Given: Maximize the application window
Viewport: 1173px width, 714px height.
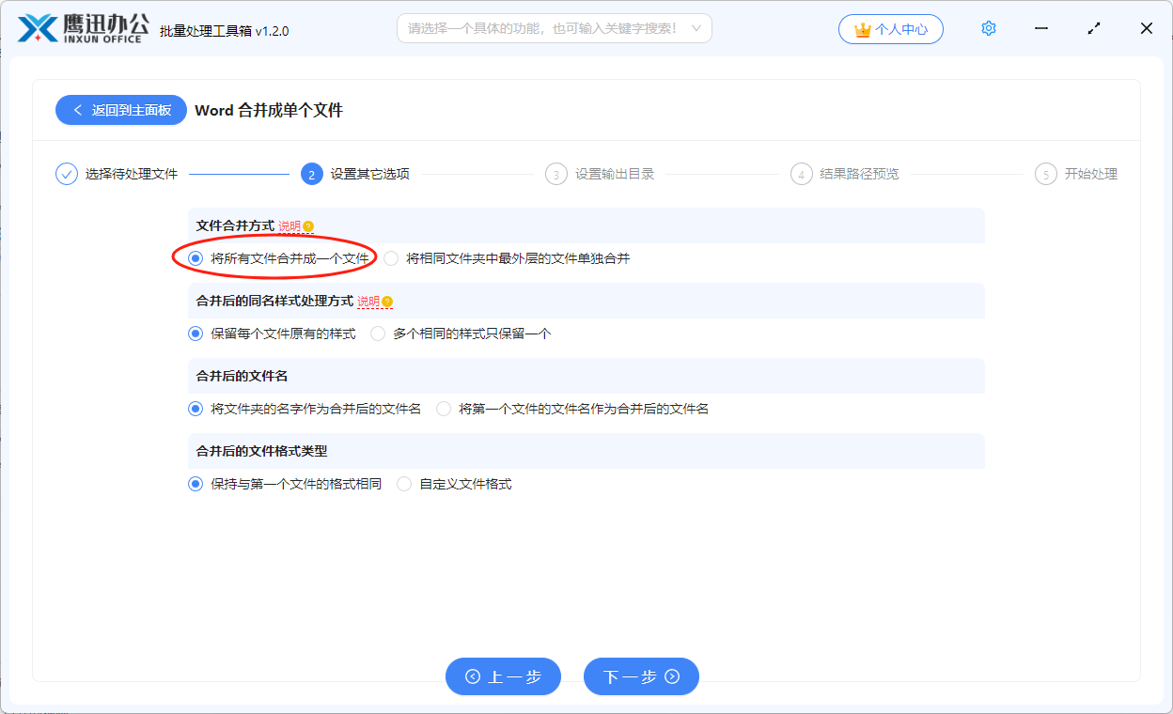Looking at the screenshot, I should point(1094,28).
